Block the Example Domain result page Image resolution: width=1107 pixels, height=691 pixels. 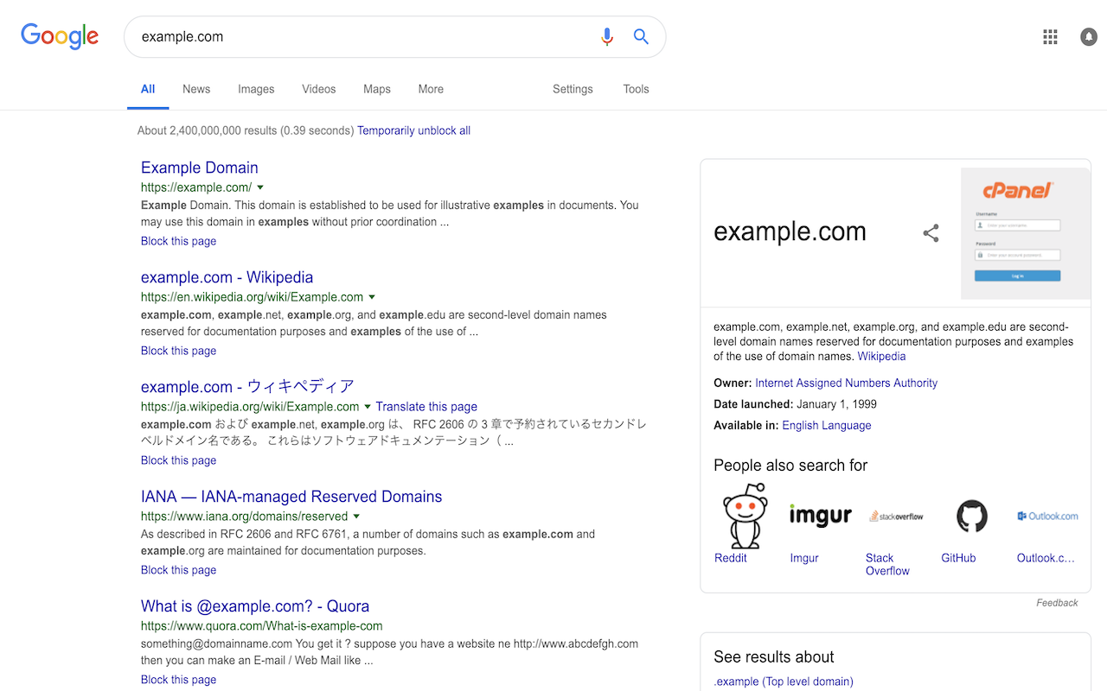tap(179, 241)
